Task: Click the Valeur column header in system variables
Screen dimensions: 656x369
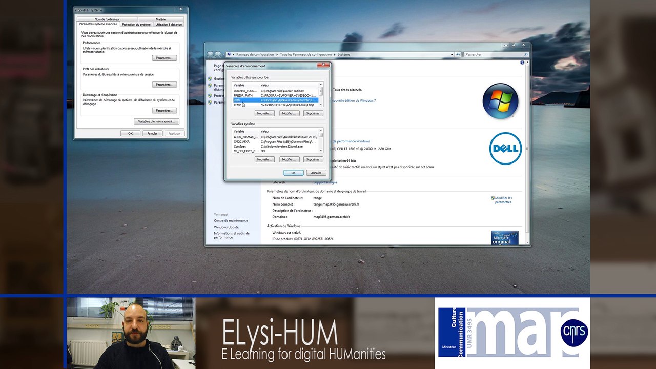Action: pos(289,131)
